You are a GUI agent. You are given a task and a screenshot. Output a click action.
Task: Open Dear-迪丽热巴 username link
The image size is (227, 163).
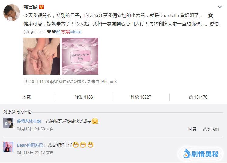[x=30, y=145]
